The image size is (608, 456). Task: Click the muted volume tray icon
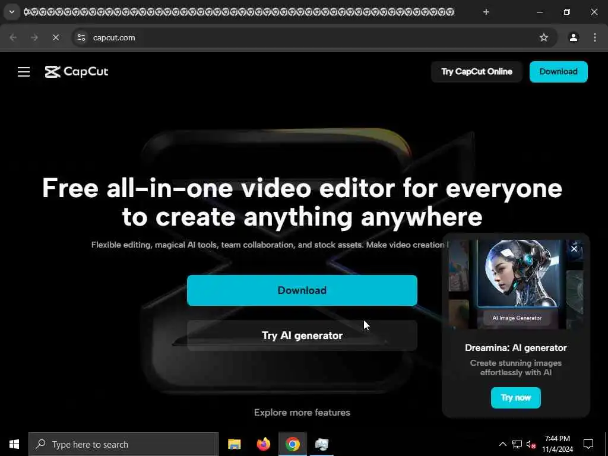[x=531, y=444]
